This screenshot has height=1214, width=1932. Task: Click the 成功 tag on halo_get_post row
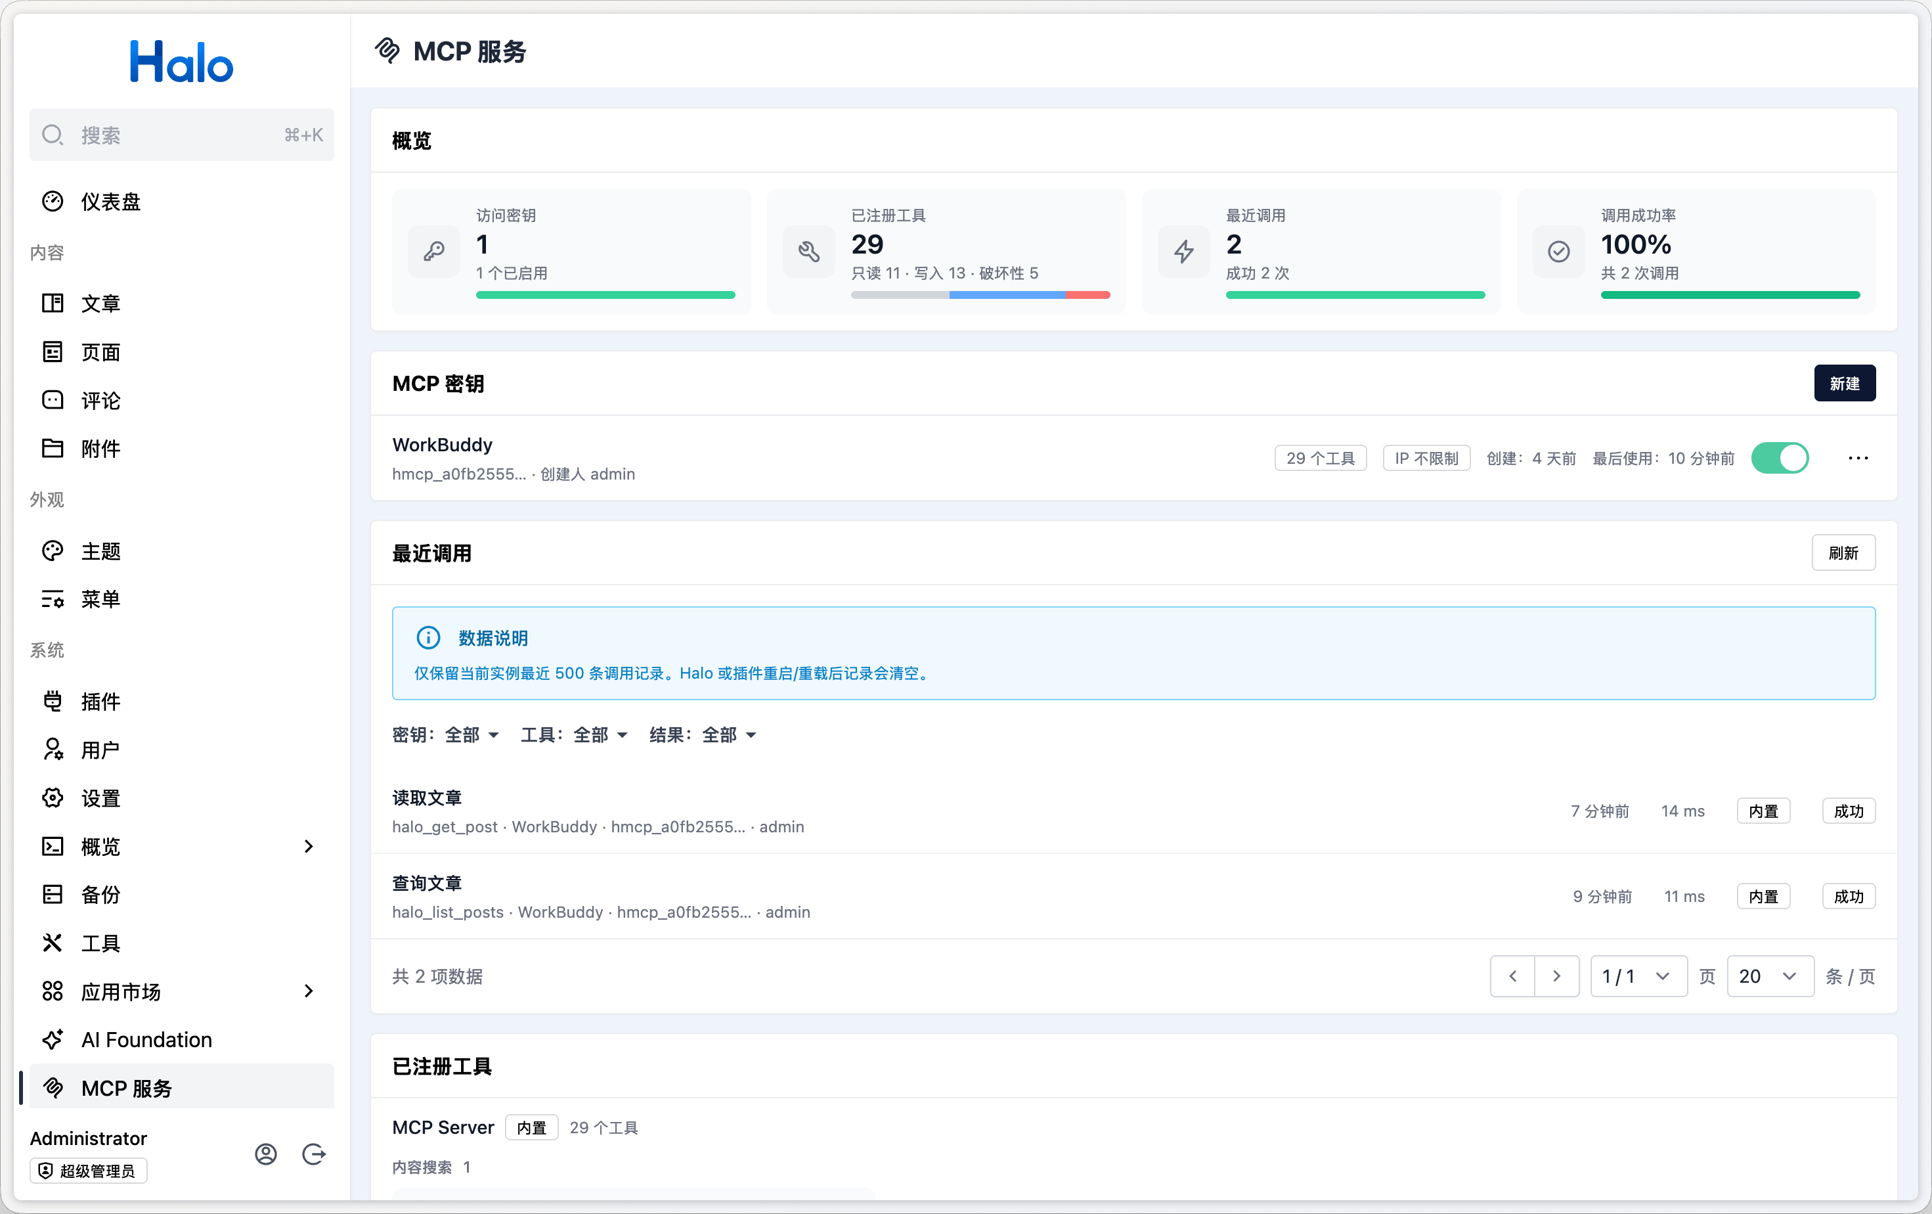(1848, 811)
